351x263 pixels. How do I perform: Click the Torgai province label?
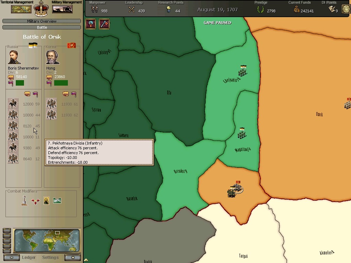click(x=243, y=256)
